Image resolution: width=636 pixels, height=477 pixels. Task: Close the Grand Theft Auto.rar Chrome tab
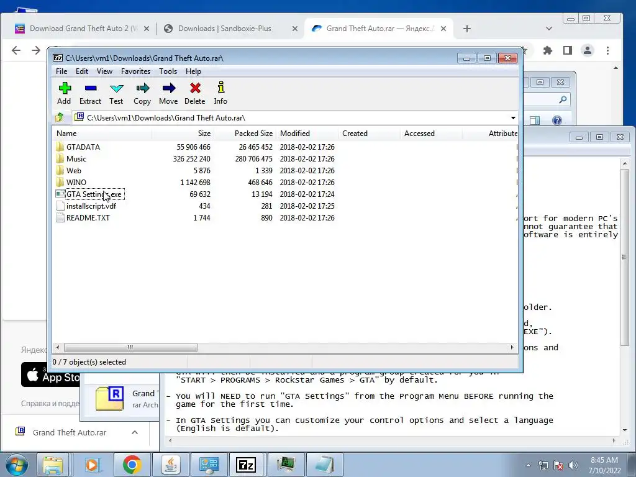443,29
